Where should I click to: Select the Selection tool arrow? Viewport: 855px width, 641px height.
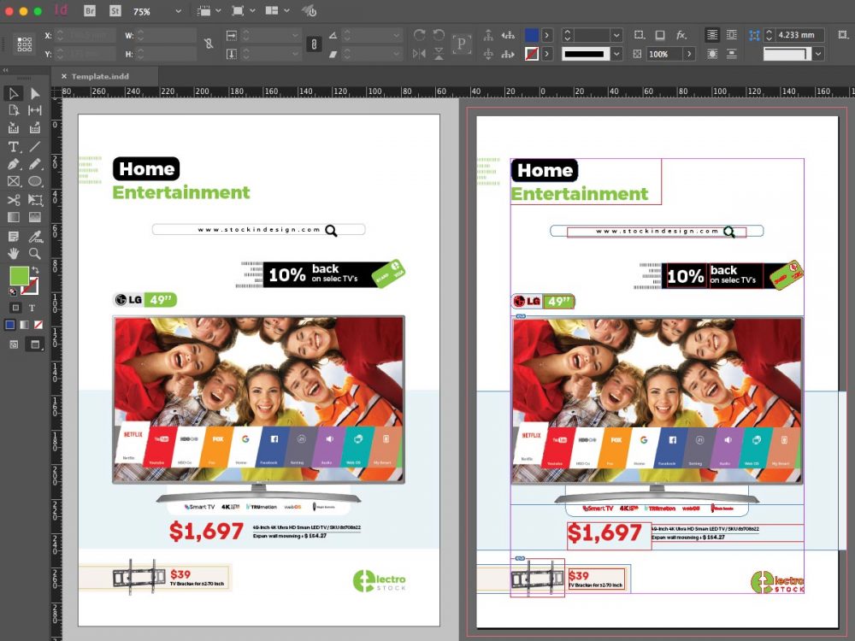point(14,93)
